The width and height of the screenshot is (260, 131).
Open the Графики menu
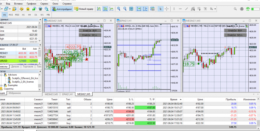(31, 4)
